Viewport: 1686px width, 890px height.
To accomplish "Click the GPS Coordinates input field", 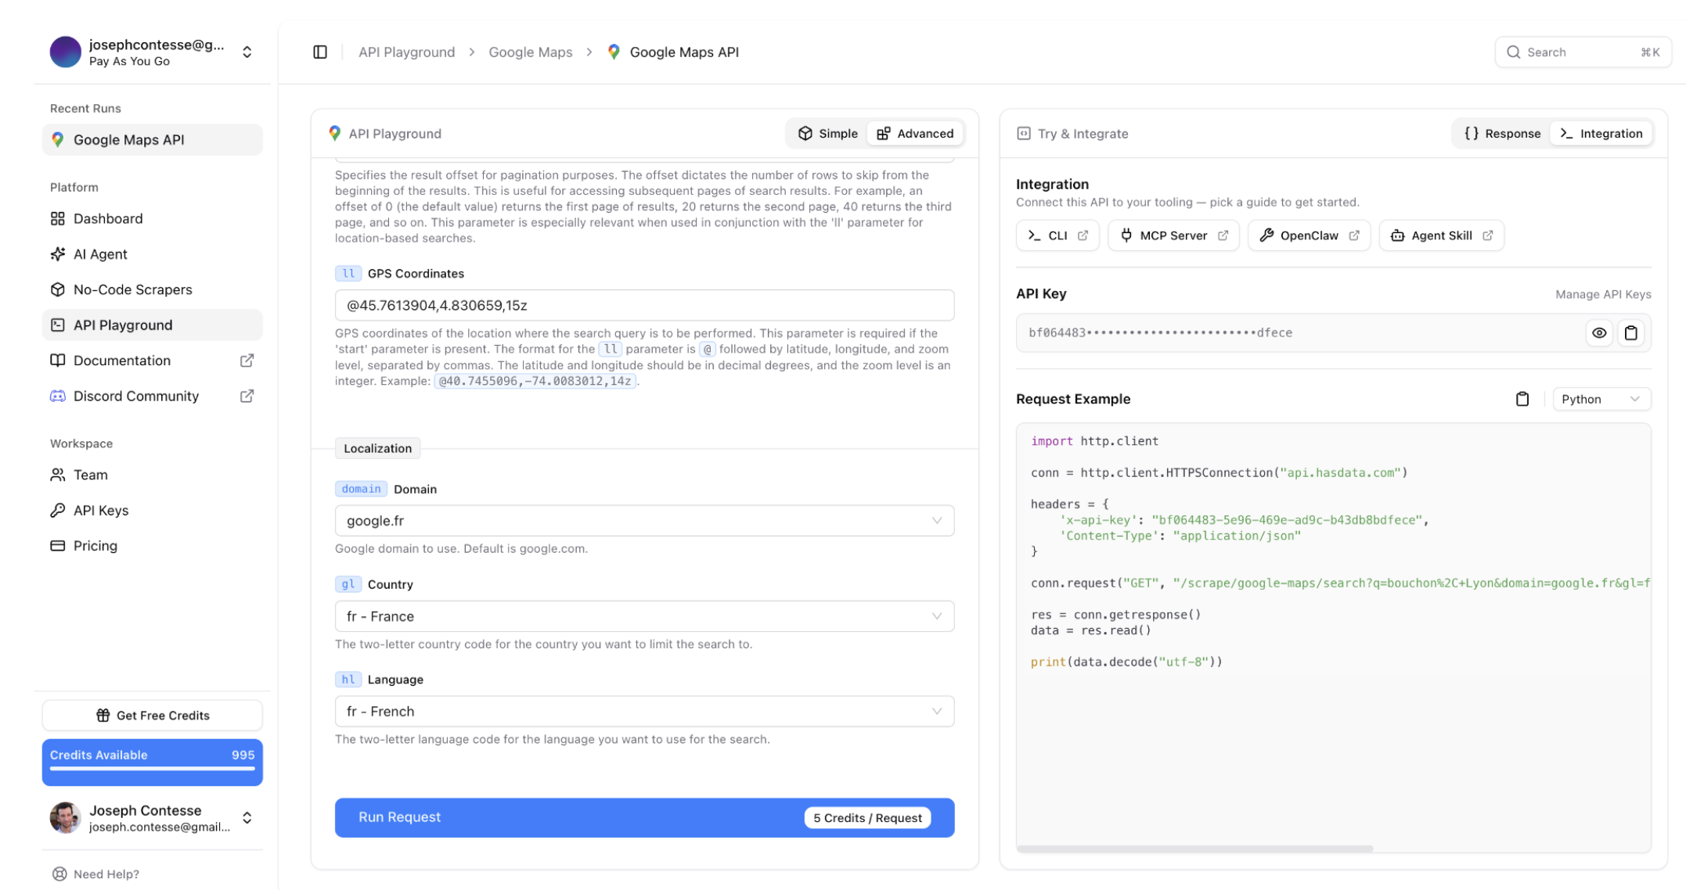I will point(644,305).
